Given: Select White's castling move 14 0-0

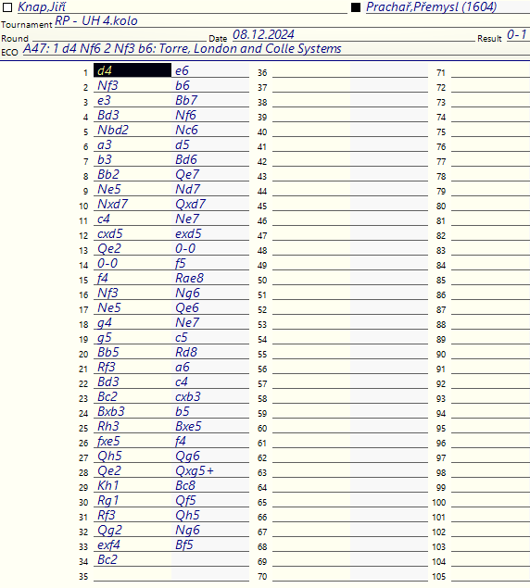Looking at the screenshot, I should 132,263.
